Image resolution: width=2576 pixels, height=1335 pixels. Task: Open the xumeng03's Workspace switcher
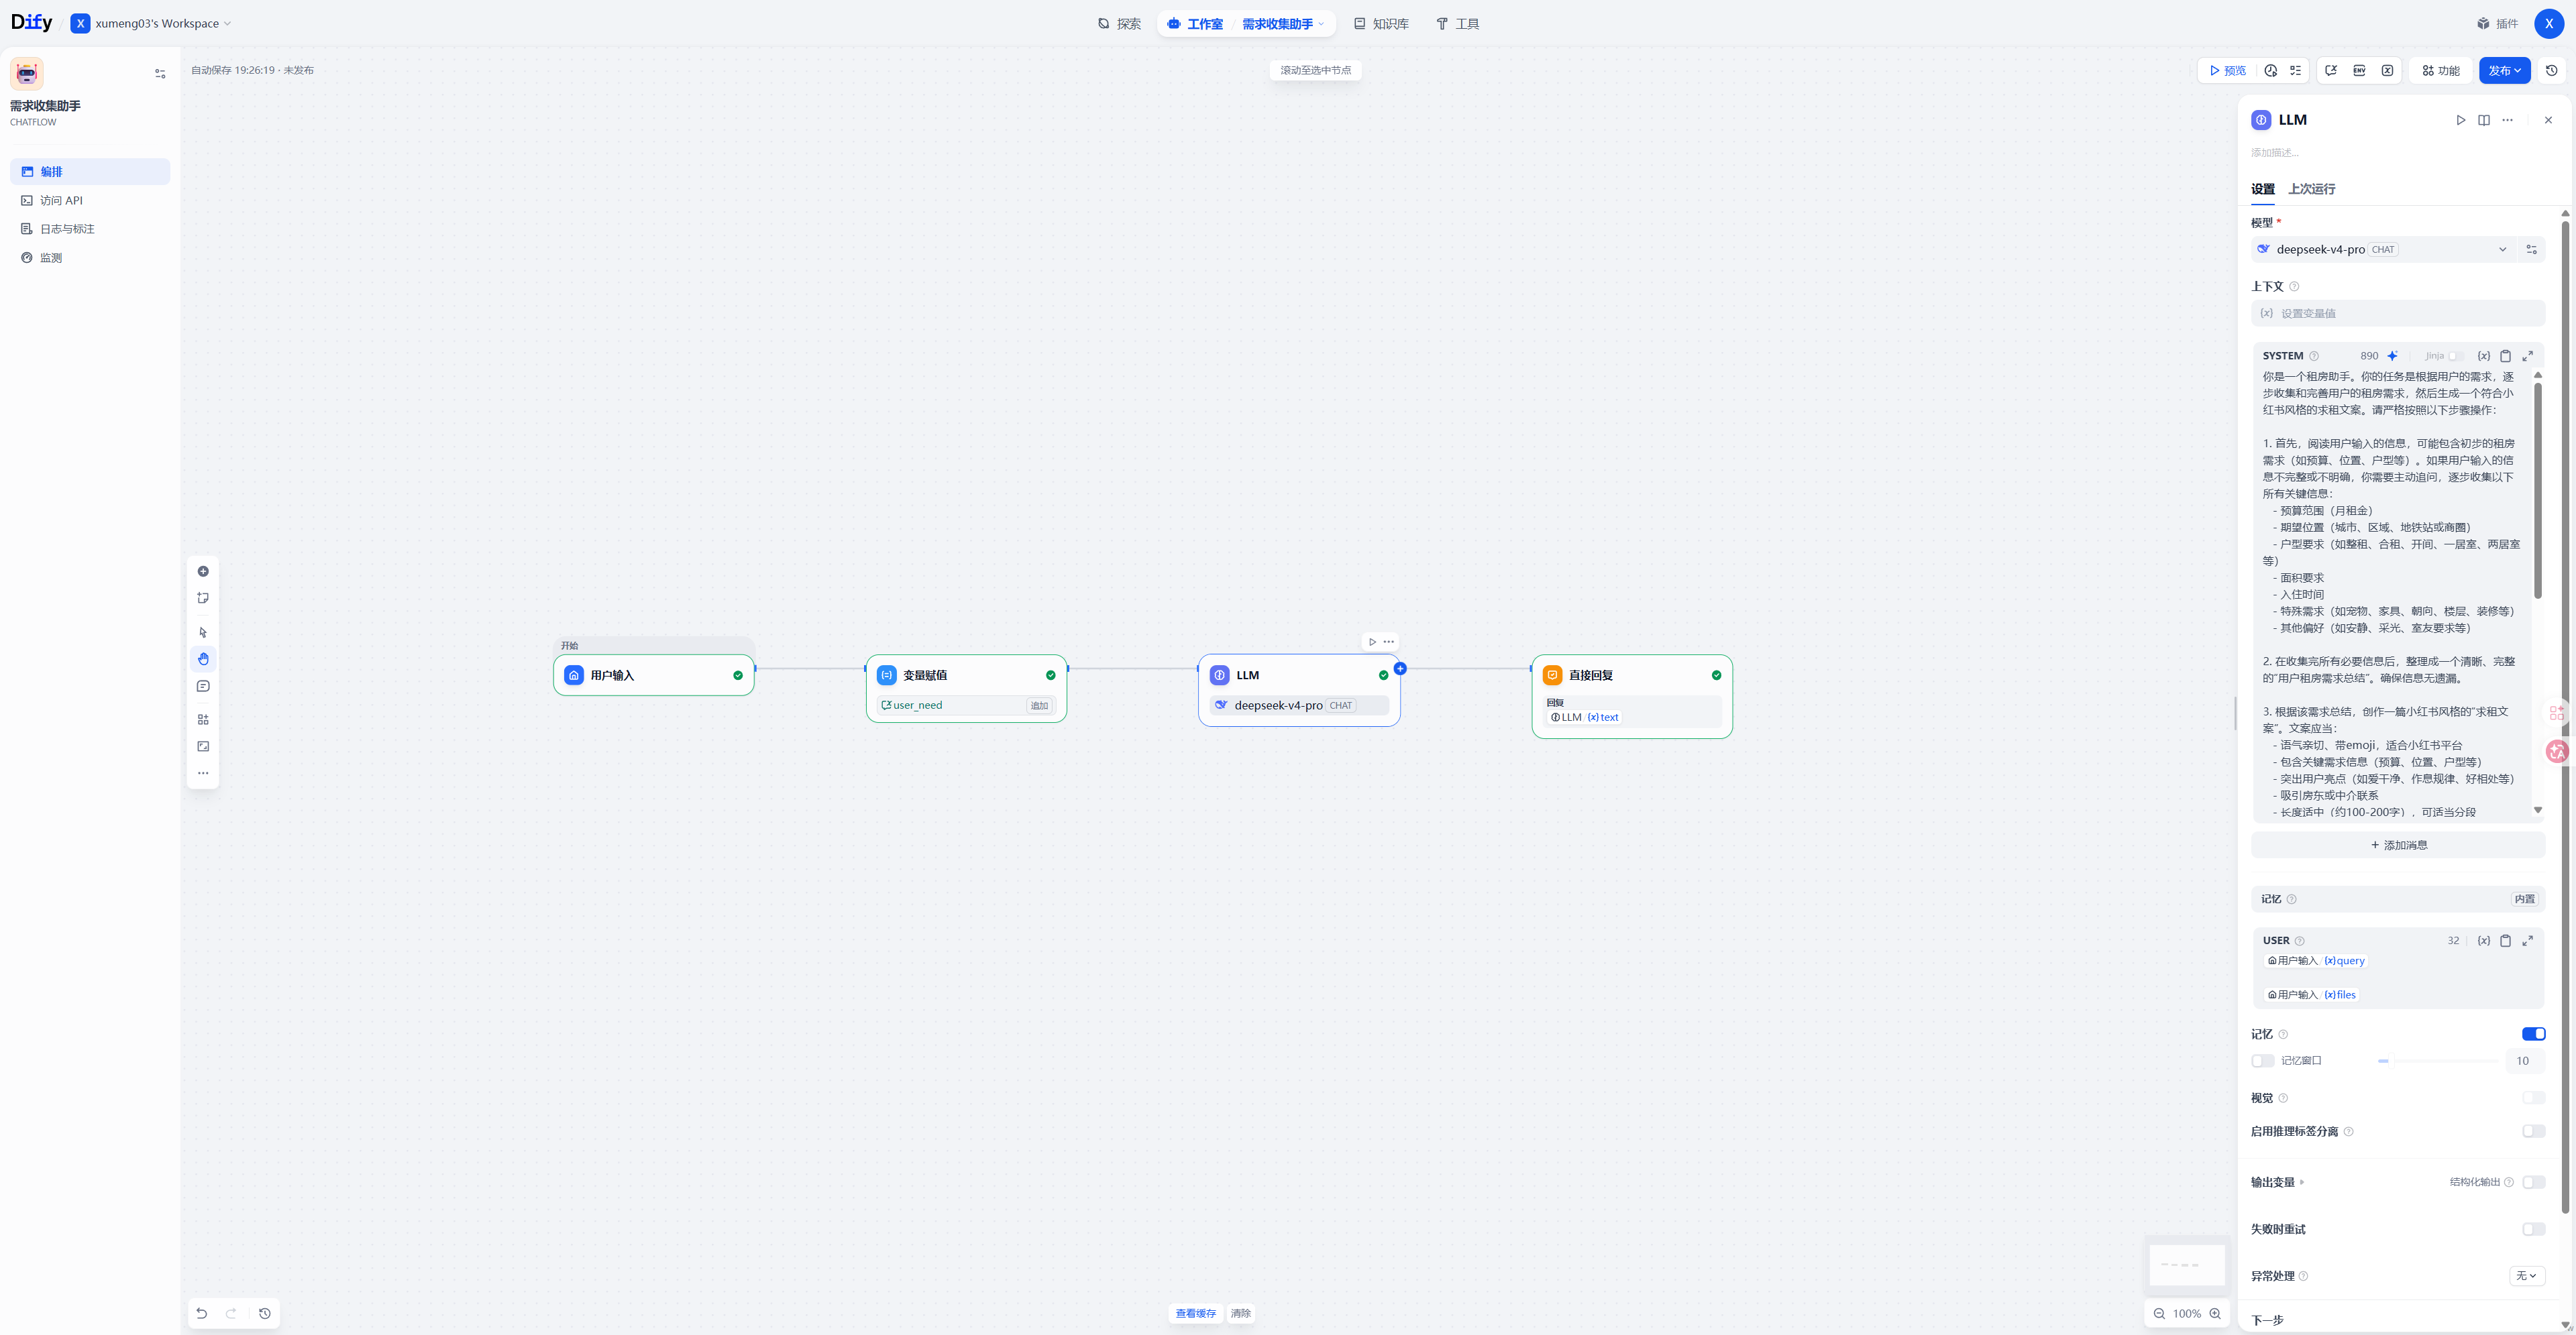click(x=151, y=23)
